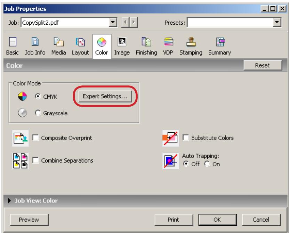Enable Composite Overprint checkbox
The width and height of the screenshot is (289, 233).
[x=35, y=138]
